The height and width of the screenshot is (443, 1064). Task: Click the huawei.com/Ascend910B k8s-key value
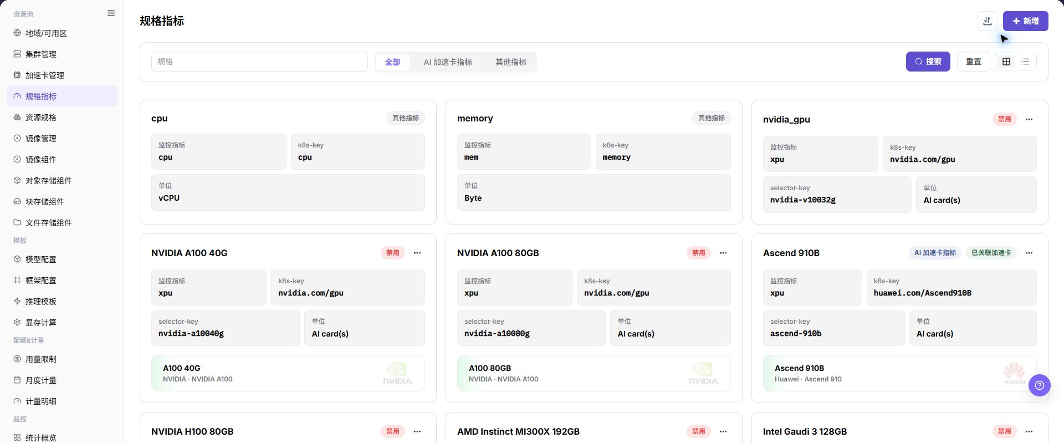[922, 293]
